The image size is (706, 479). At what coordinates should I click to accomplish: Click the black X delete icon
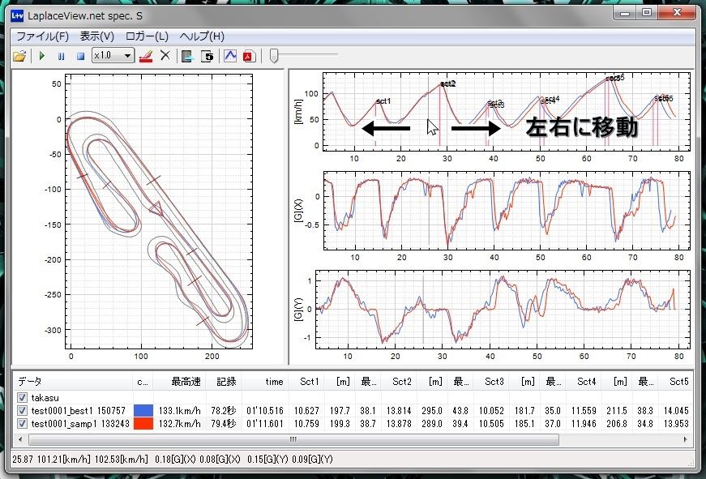pos(165,56)
